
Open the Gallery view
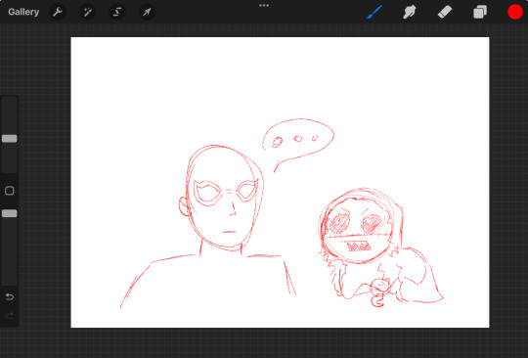pyautogui.click(x=23, y=12)
